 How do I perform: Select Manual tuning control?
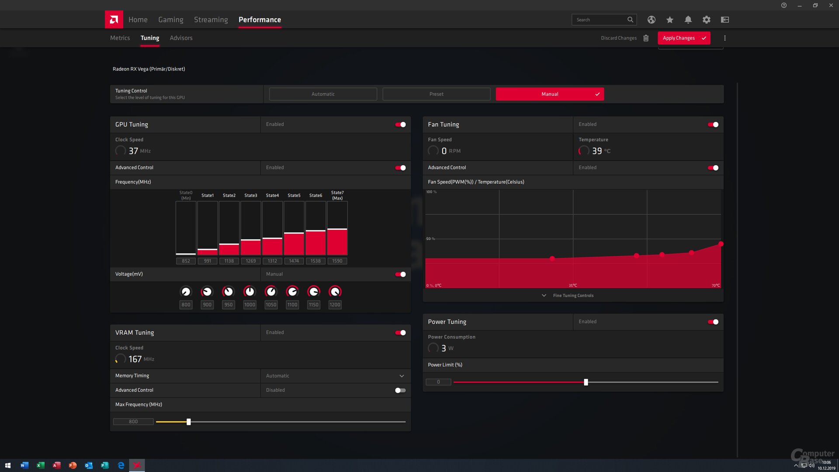click(550, 94)
